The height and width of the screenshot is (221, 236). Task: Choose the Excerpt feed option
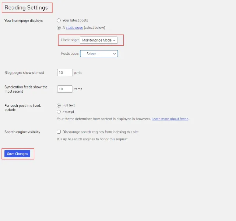(x=59, y=112)
